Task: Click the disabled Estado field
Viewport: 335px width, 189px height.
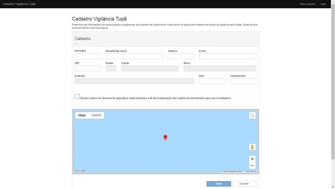Action: point(111,68)
